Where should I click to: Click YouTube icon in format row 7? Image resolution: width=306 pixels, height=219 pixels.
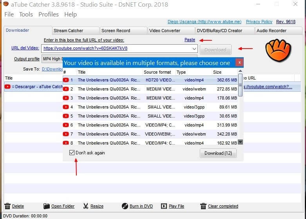(66, 134)
